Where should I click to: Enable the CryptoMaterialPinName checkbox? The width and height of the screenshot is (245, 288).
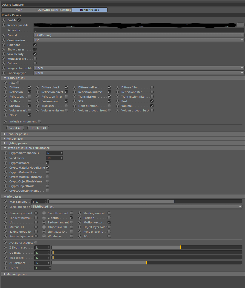[48, 177]
